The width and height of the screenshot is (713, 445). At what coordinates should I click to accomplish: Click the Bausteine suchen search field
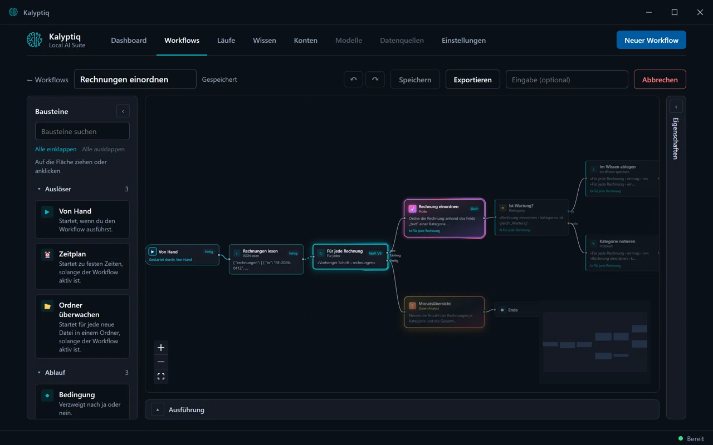pos(82,131)
